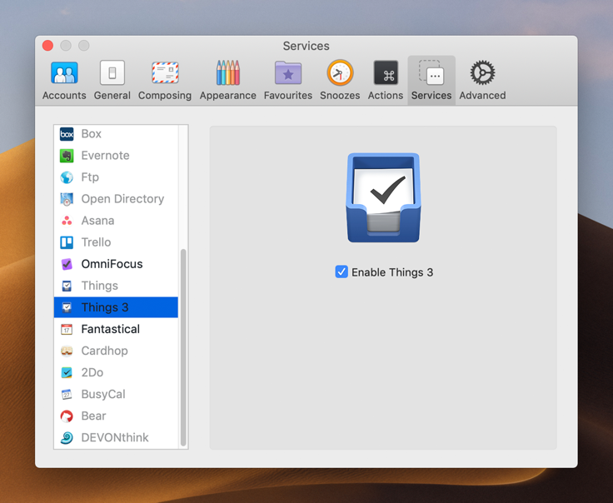613x503 pixels.
Task: Click the Asana dots icon
Action: [x=67, y=221]
